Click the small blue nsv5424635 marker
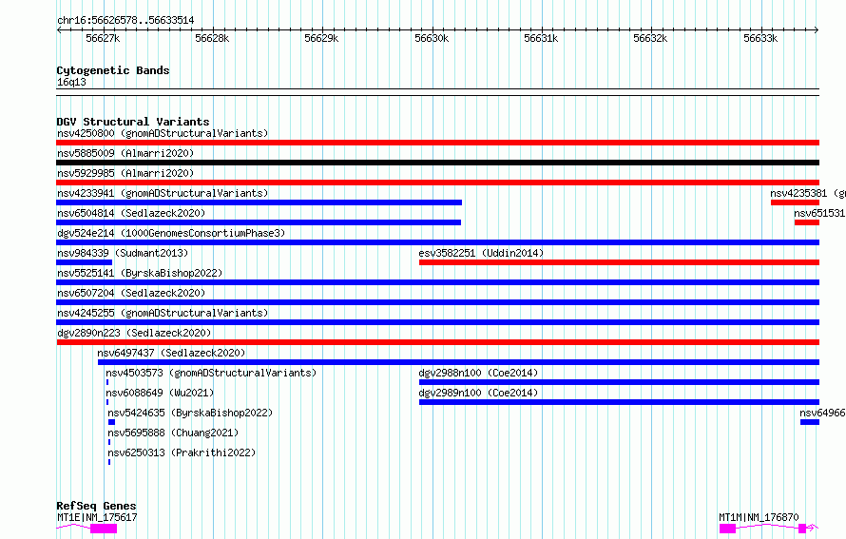Viewport: 846px width, 539px height. click(111, 422)
